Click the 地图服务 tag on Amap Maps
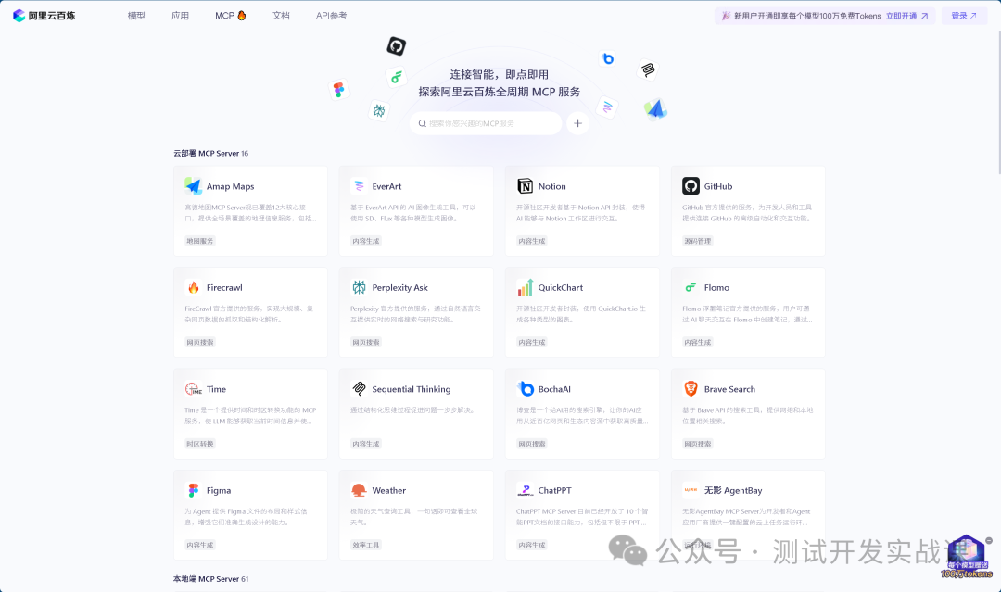The image size is (1001, 592). tap(200, 241)
